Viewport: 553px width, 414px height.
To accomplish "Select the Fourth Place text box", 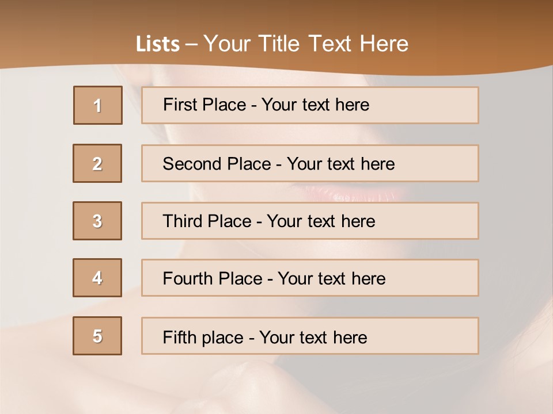I will [x=310, y=278].
